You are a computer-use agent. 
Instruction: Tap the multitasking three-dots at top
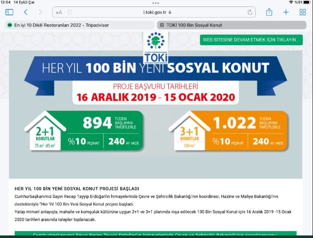(156, 3)
